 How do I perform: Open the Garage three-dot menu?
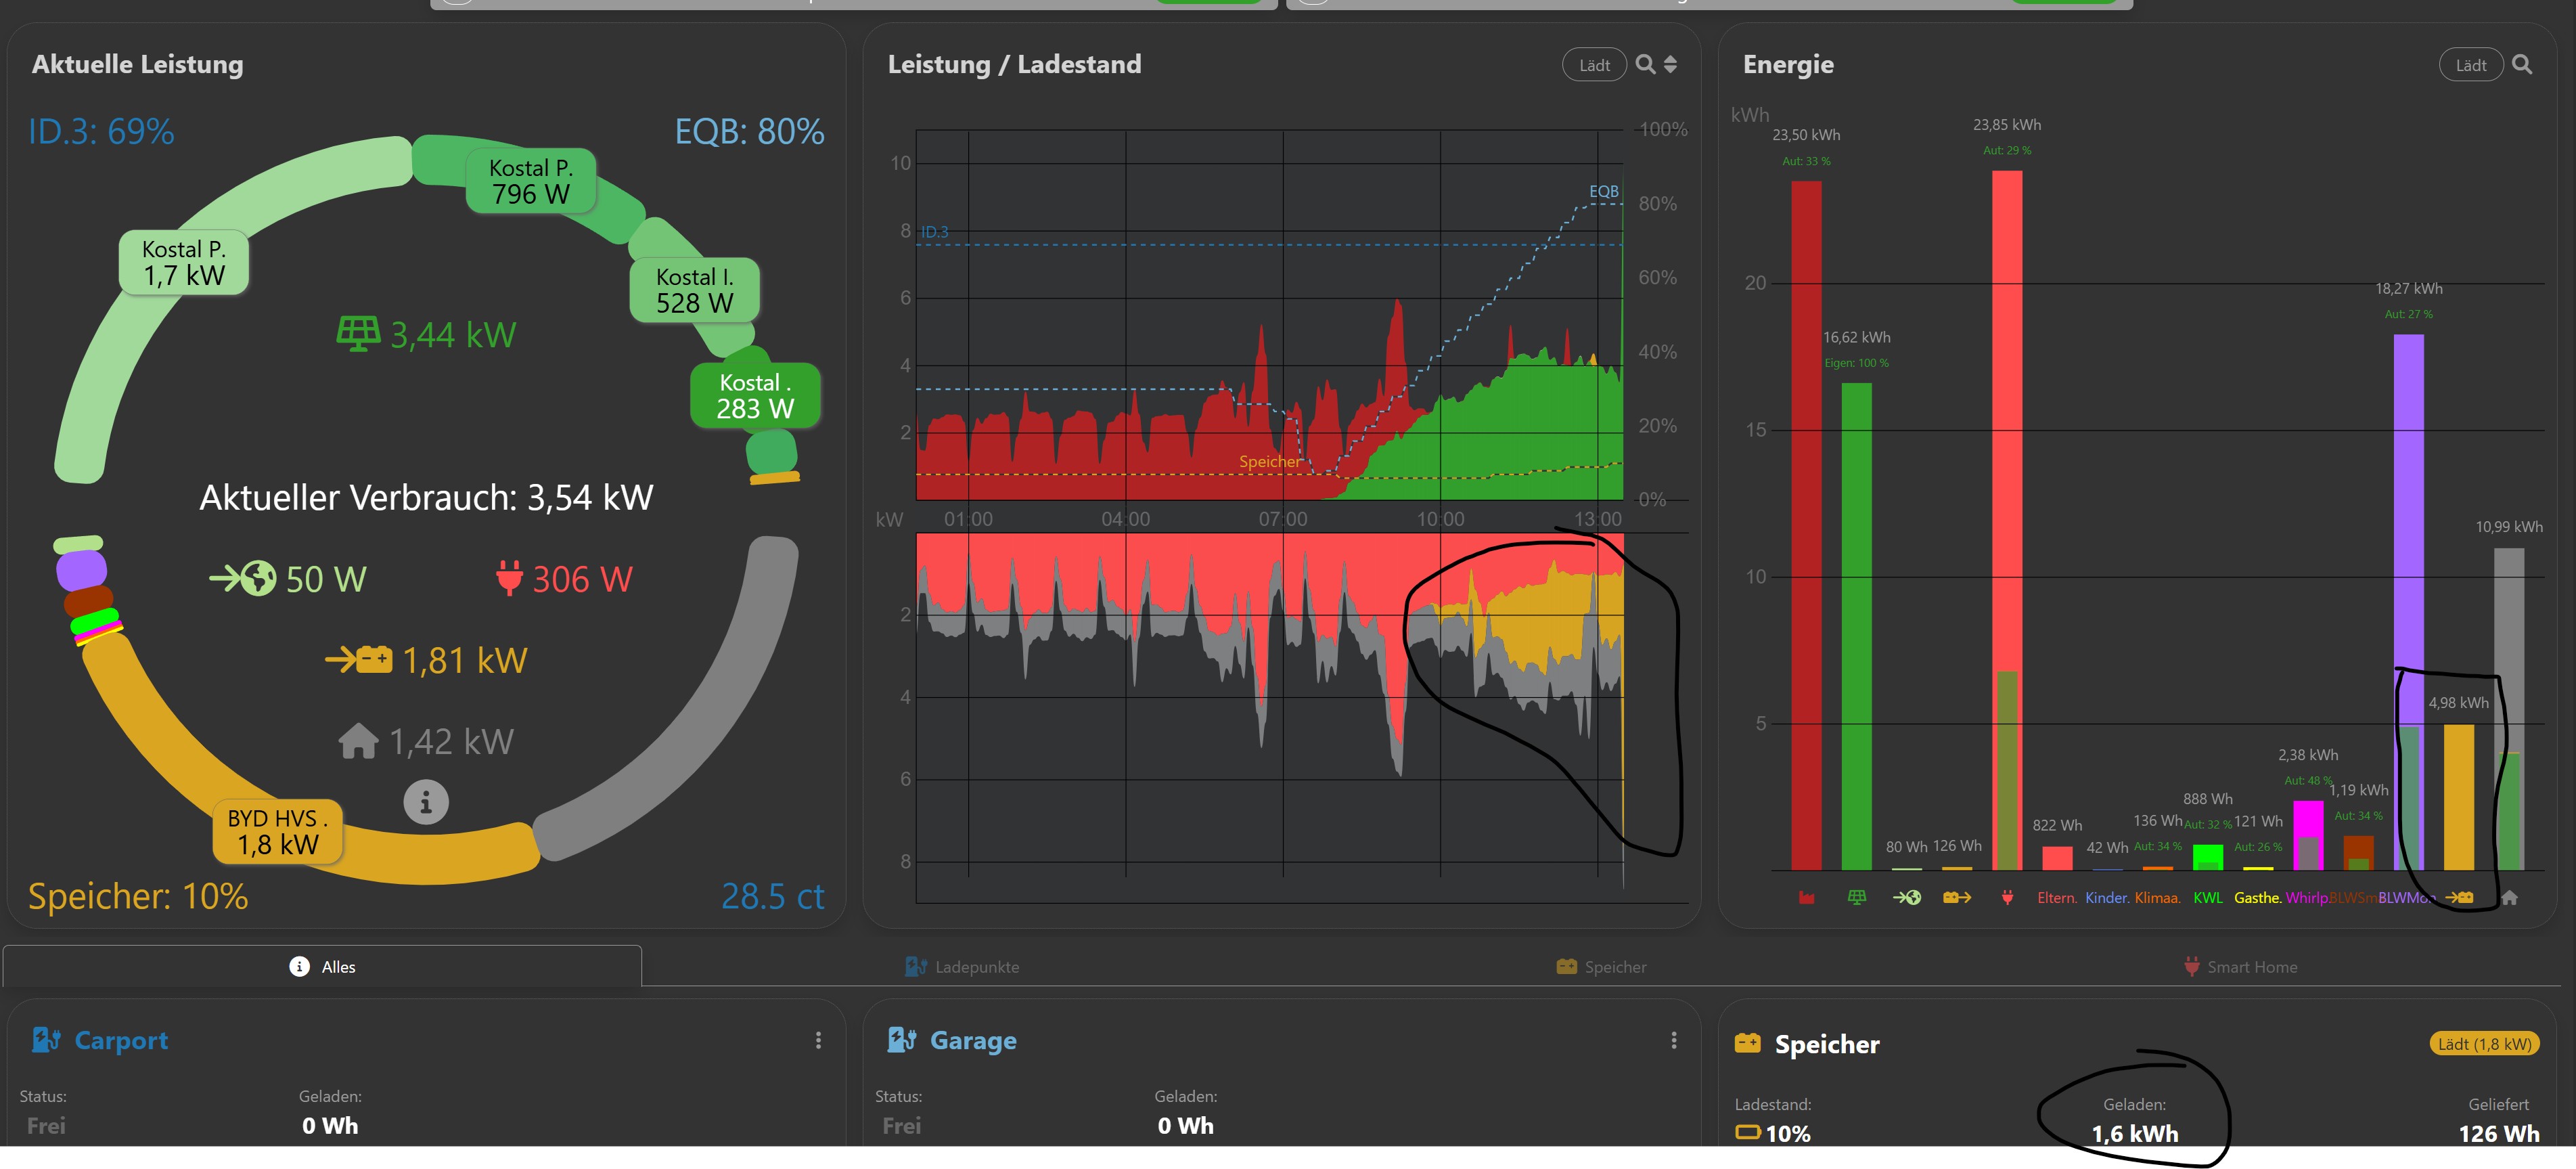(x=1673, y=1040)
